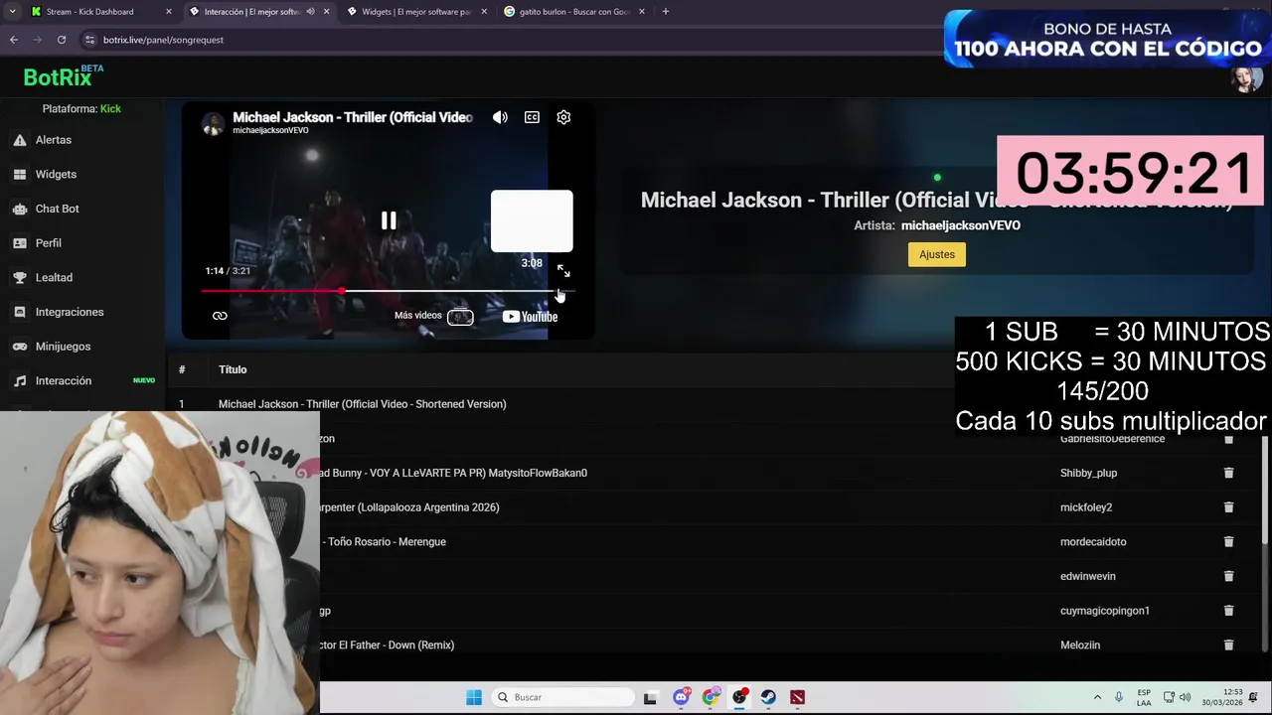Open the video player settings gear
1272x715 pixels.
[x=563, y=117]
